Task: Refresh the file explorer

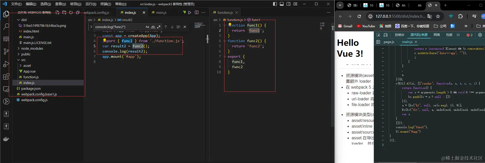Action: pos(71,12)
